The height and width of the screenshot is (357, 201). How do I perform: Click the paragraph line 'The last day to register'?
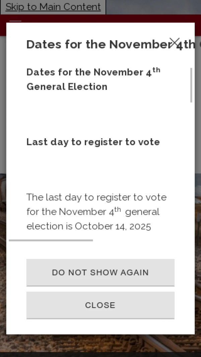click(96, 197)
